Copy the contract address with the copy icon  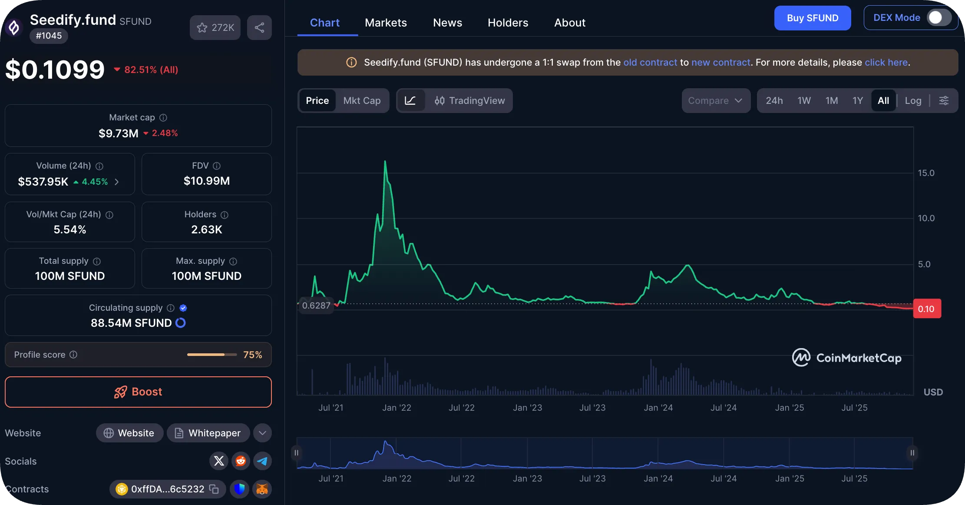(214, 489)
